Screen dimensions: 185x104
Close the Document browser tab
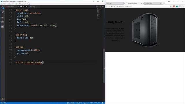click(160, 3)
